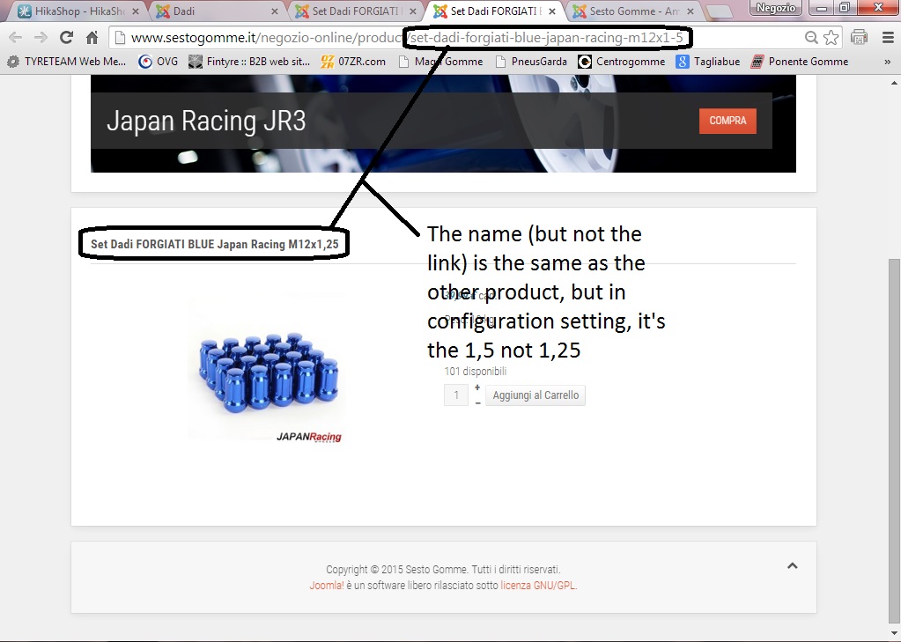
Task: Click the back-to-top arrow in the footer
Action: 793,566
